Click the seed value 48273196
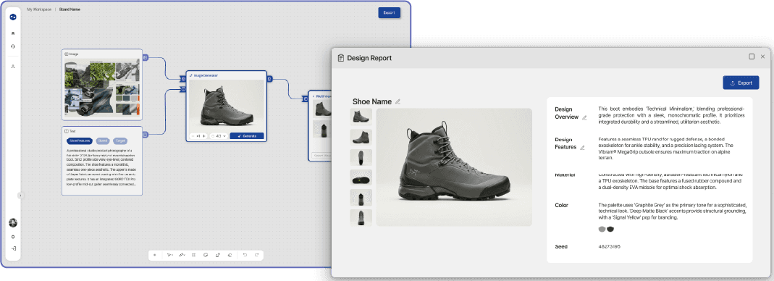The height and width of the screenshot is (281, 774). (x=609, y=246)
